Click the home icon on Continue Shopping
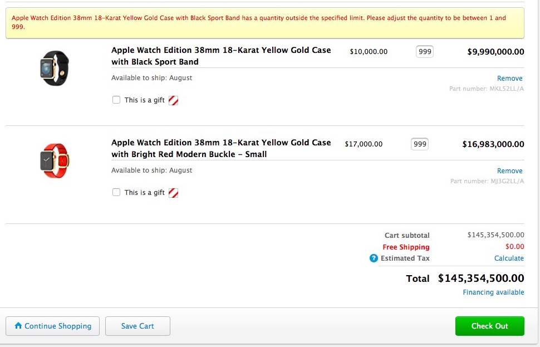This screenshot has width=540, height=347. click(x=18, y=325)
